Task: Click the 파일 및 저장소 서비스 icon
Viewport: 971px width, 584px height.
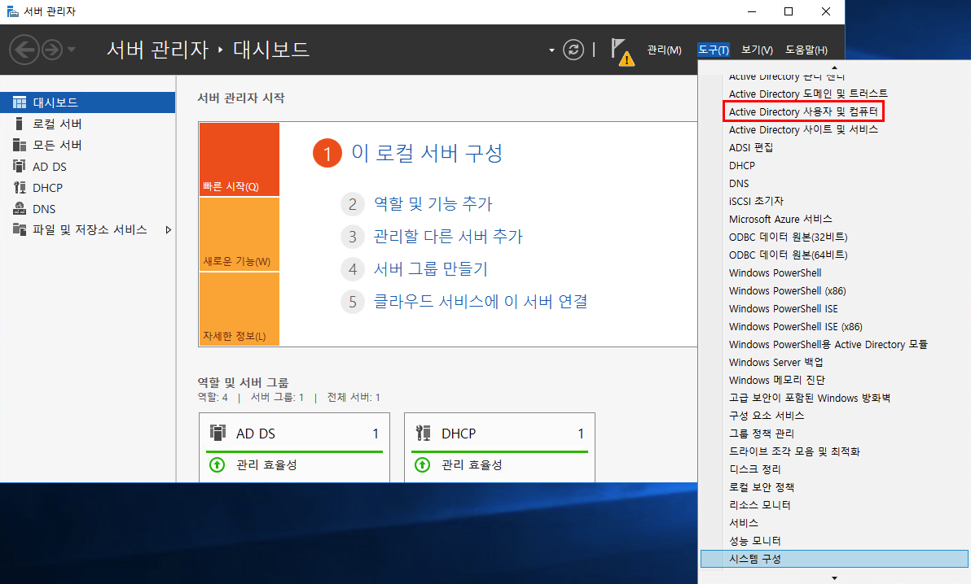Action: pyautogui.click(x=20, y=229)
